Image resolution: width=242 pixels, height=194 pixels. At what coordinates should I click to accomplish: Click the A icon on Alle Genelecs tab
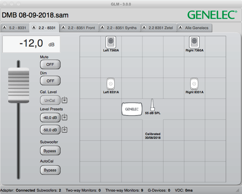point(180,27)
